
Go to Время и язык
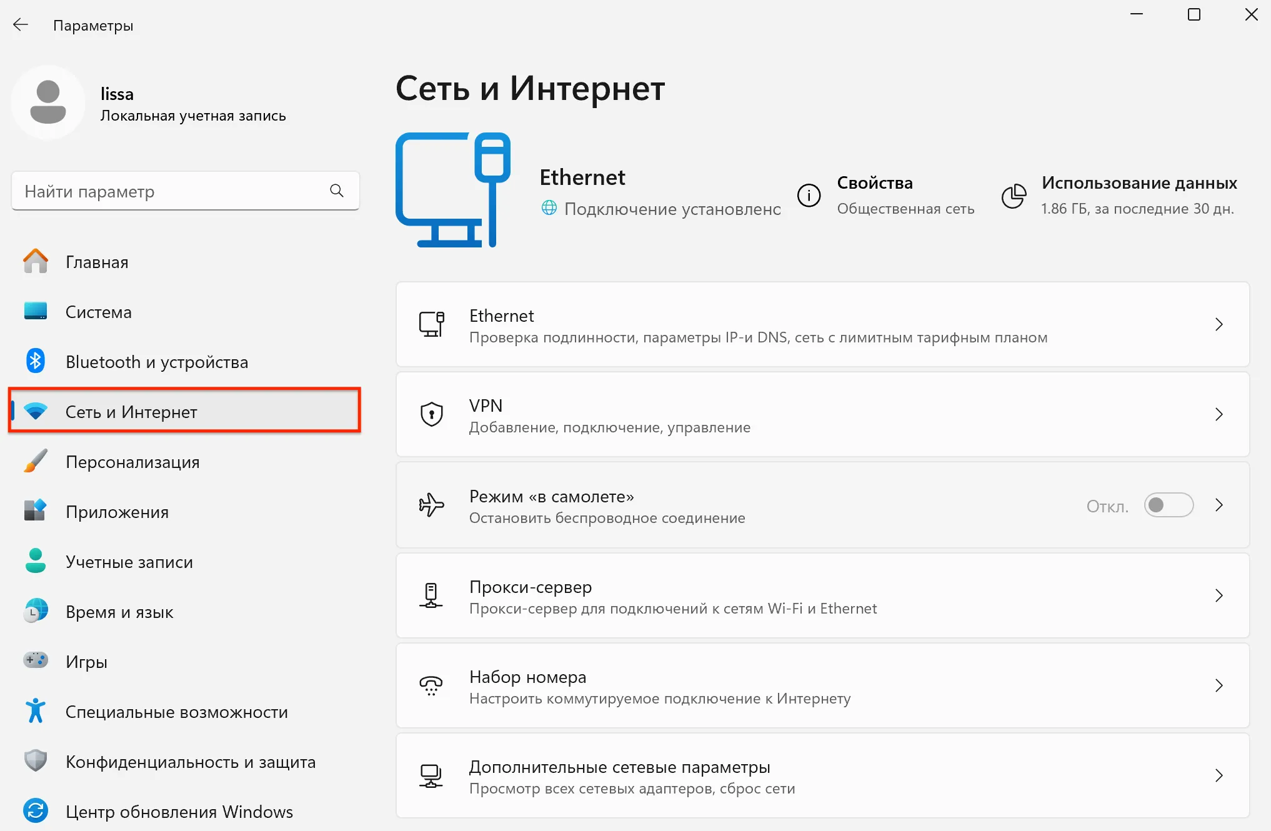pyautogui.click(x=119, y=612)
